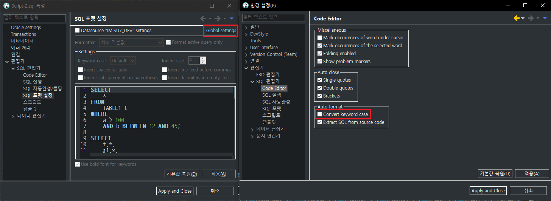This screenshot has width=551, height=201.
Task: Toggle Single quotes auto close
Action: (x=320, y=80)
